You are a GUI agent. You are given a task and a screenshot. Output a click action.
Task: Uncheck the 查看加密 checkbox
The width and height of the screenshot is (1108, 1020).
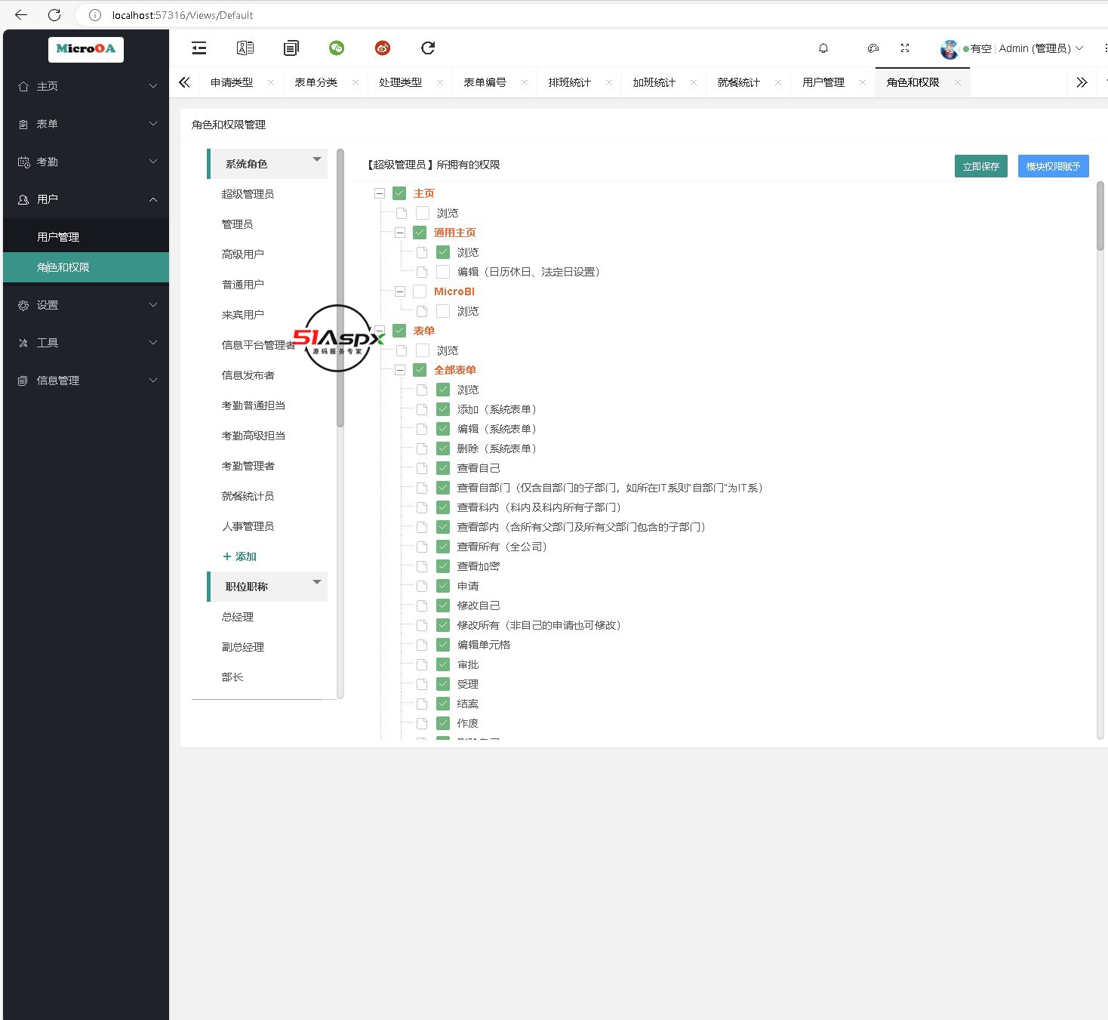443,566
